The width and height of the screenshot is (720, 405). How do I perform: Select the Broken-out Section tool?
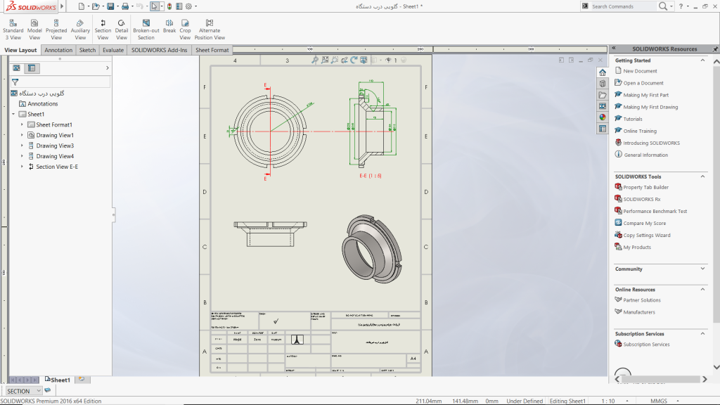click(x=146, y=29)
